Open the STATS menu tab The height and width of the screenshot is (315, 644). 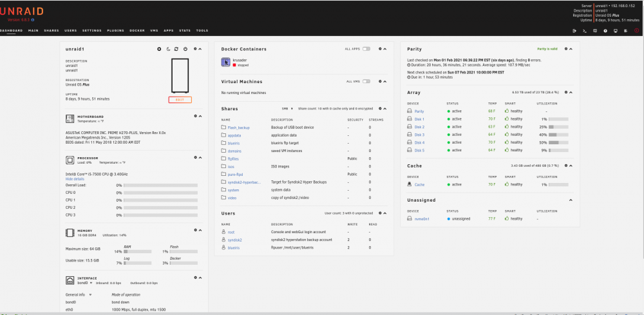coord(185,30)
